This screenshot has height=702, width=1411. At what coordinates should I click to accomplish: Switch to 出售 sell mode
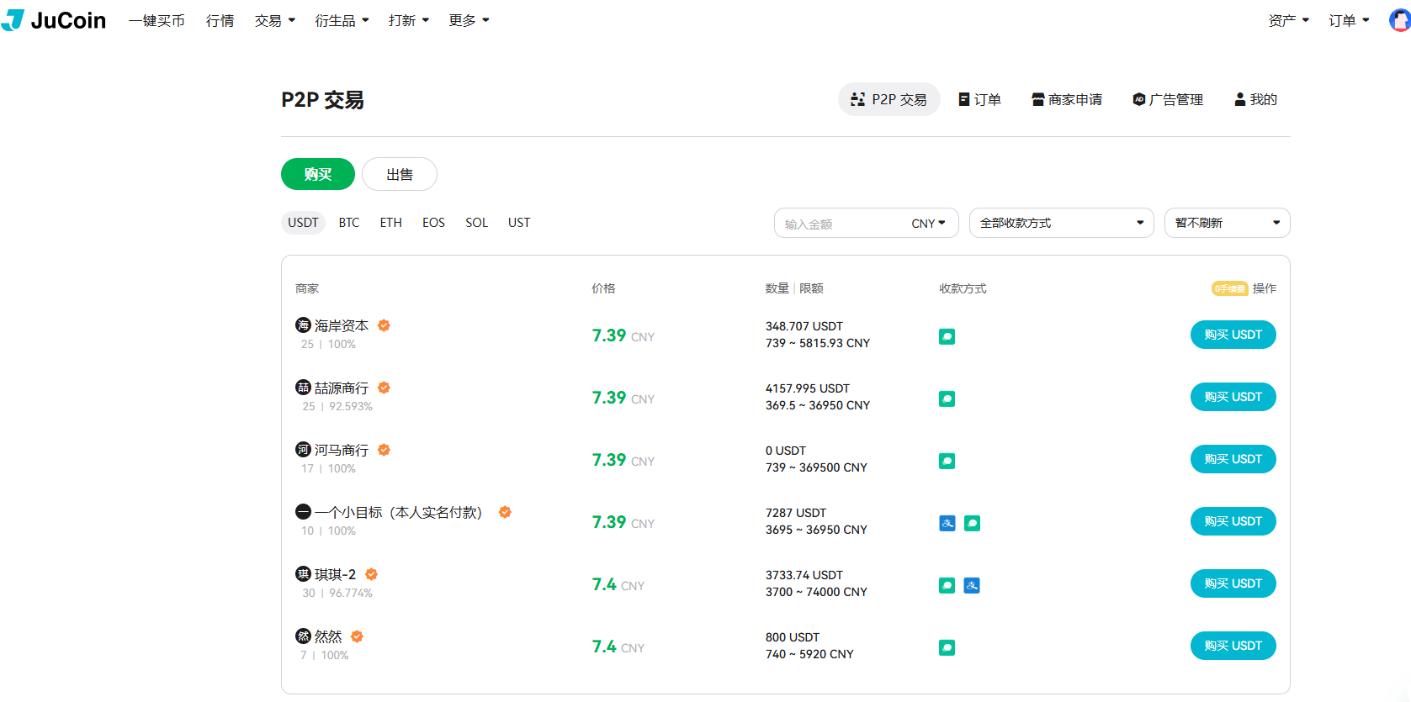coord(400,174)
